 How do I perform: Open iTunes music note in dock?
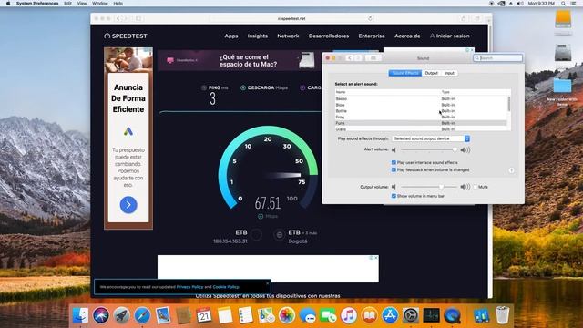(x=349, y=316)
